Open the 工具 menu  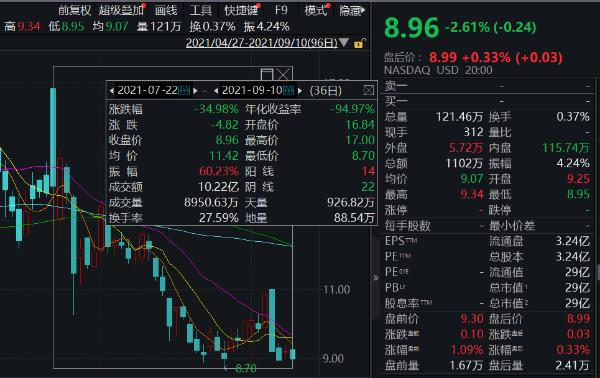200,11
